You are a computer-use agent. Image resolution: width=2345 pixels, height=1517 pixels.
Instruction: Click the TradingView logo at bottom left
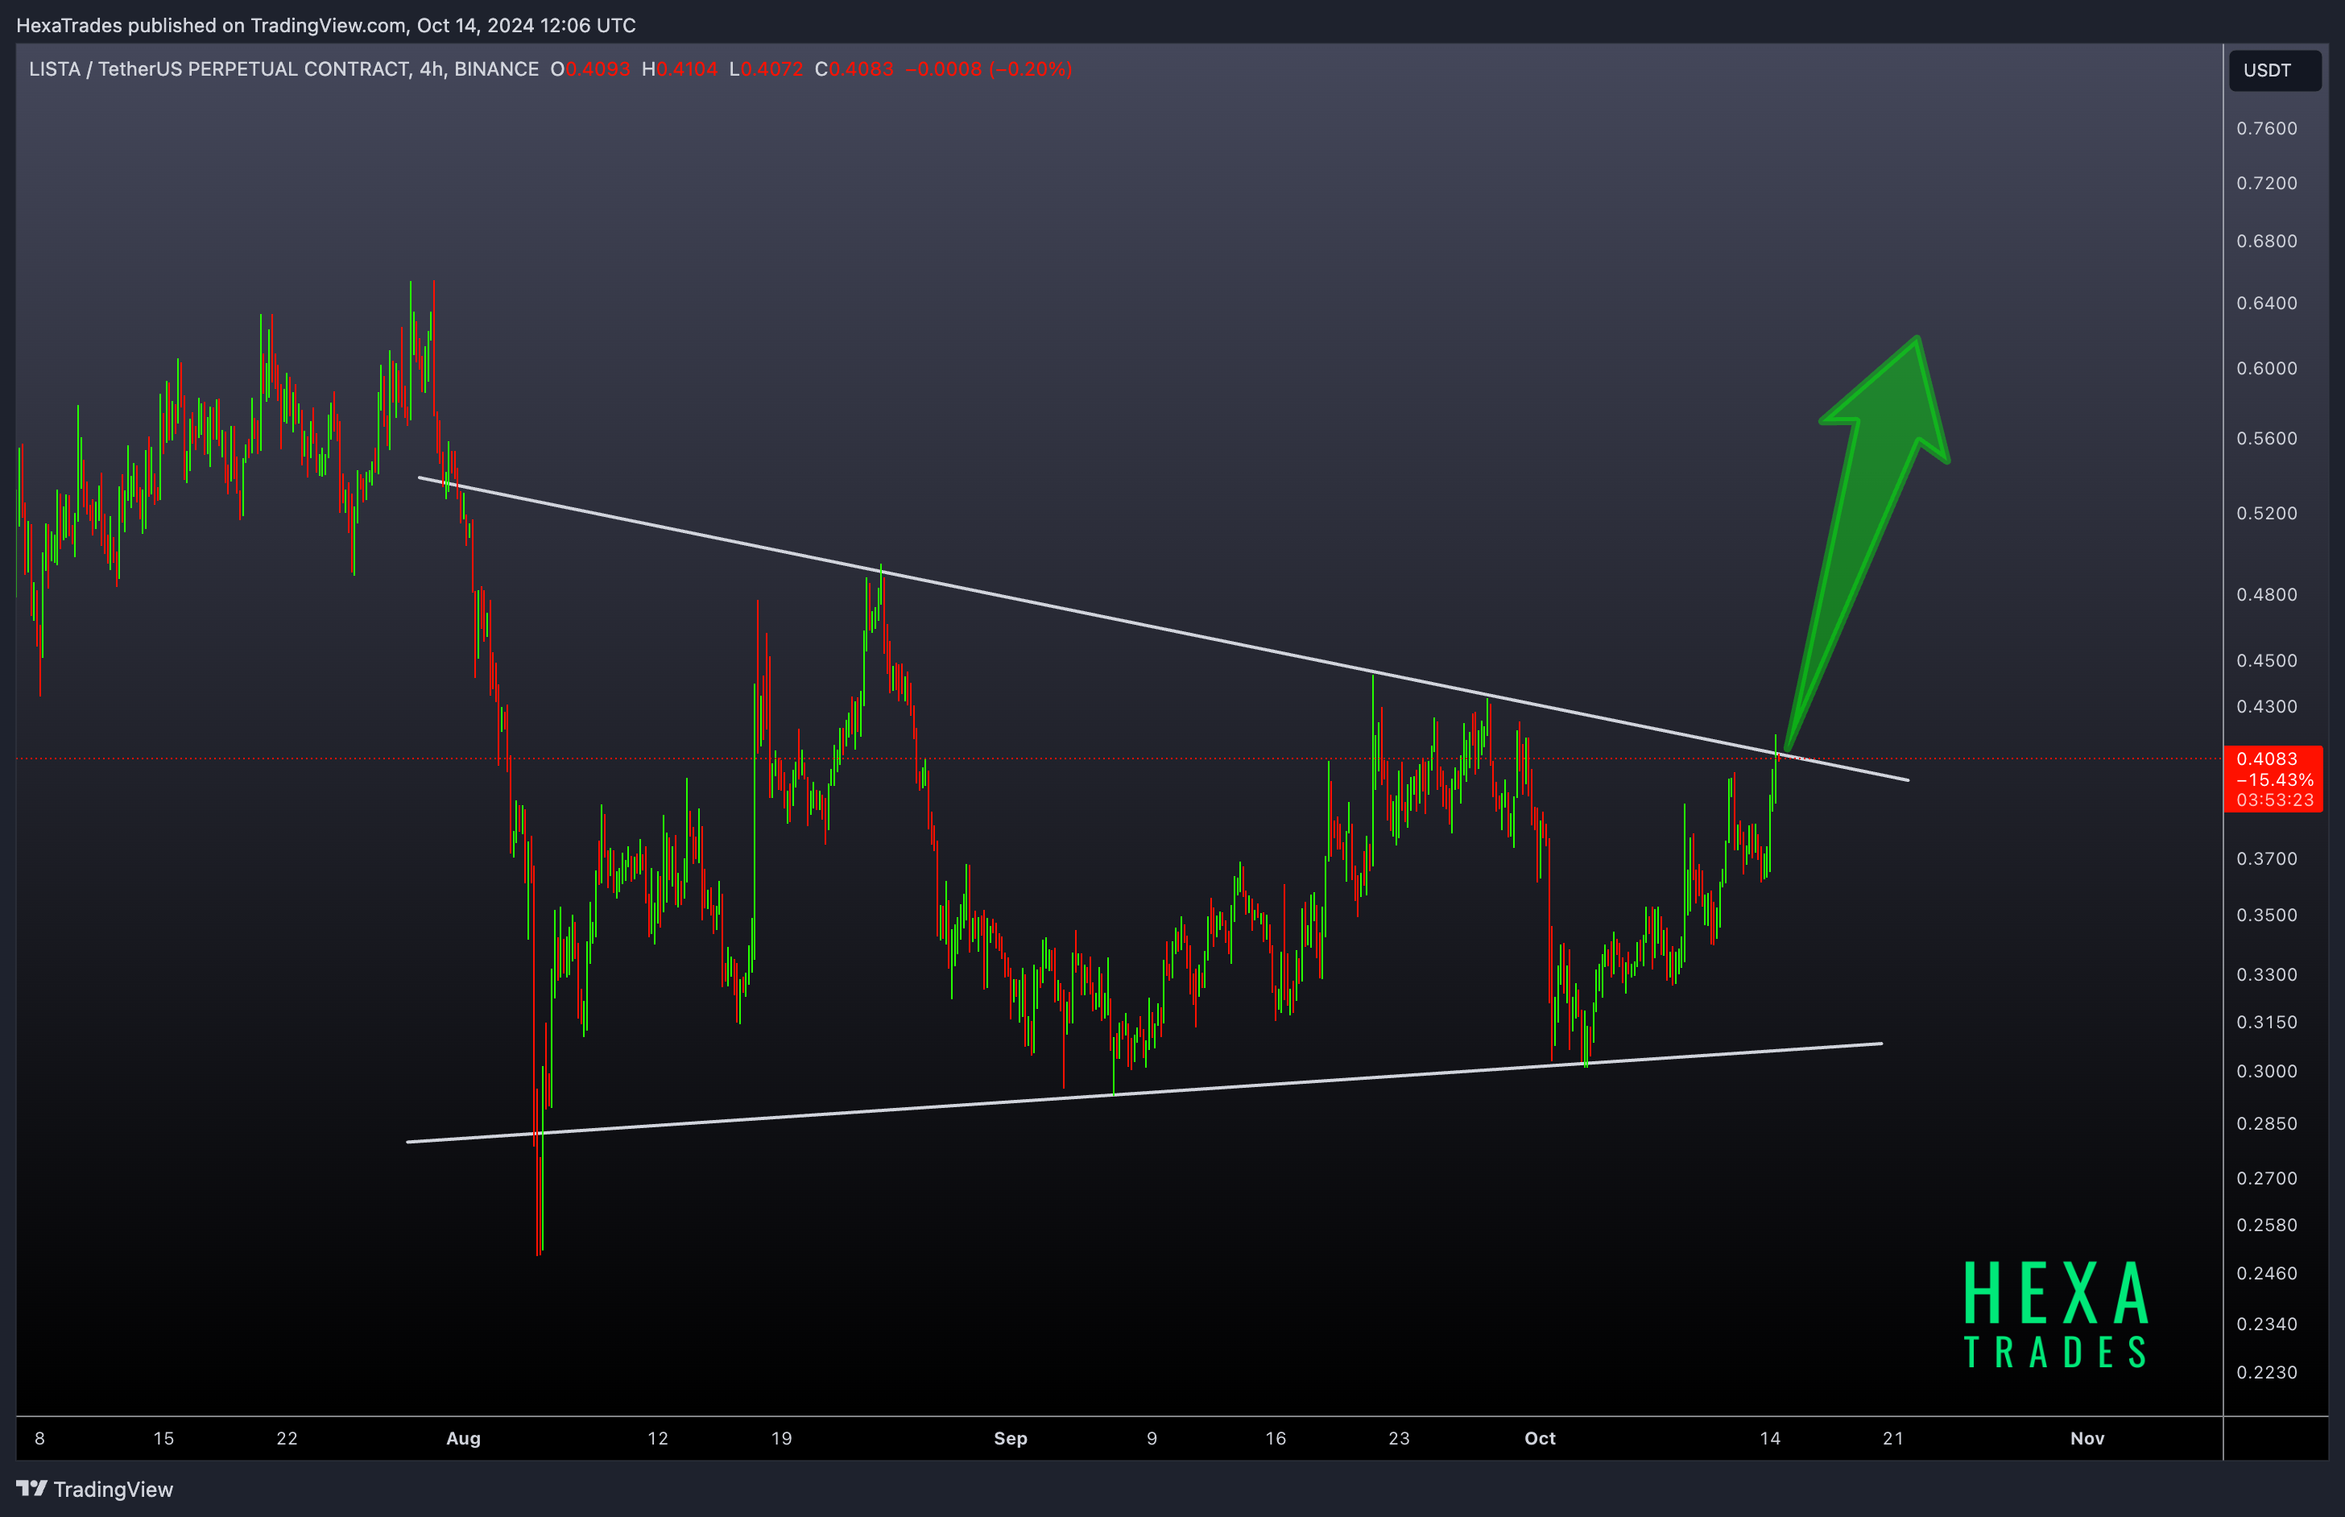94,1489
